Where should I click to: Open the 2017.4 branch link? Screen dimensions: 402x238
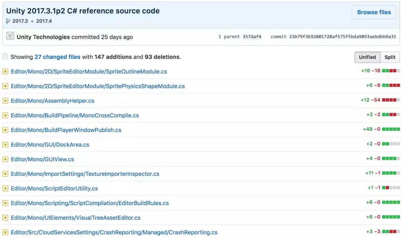tap(44, 21)
